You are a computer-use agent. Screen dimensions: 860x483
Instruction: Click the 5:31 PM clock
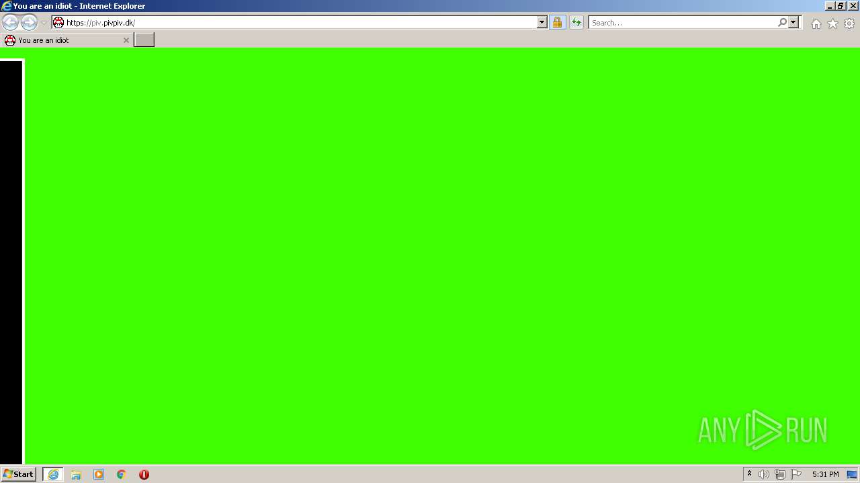click(825, 474)
